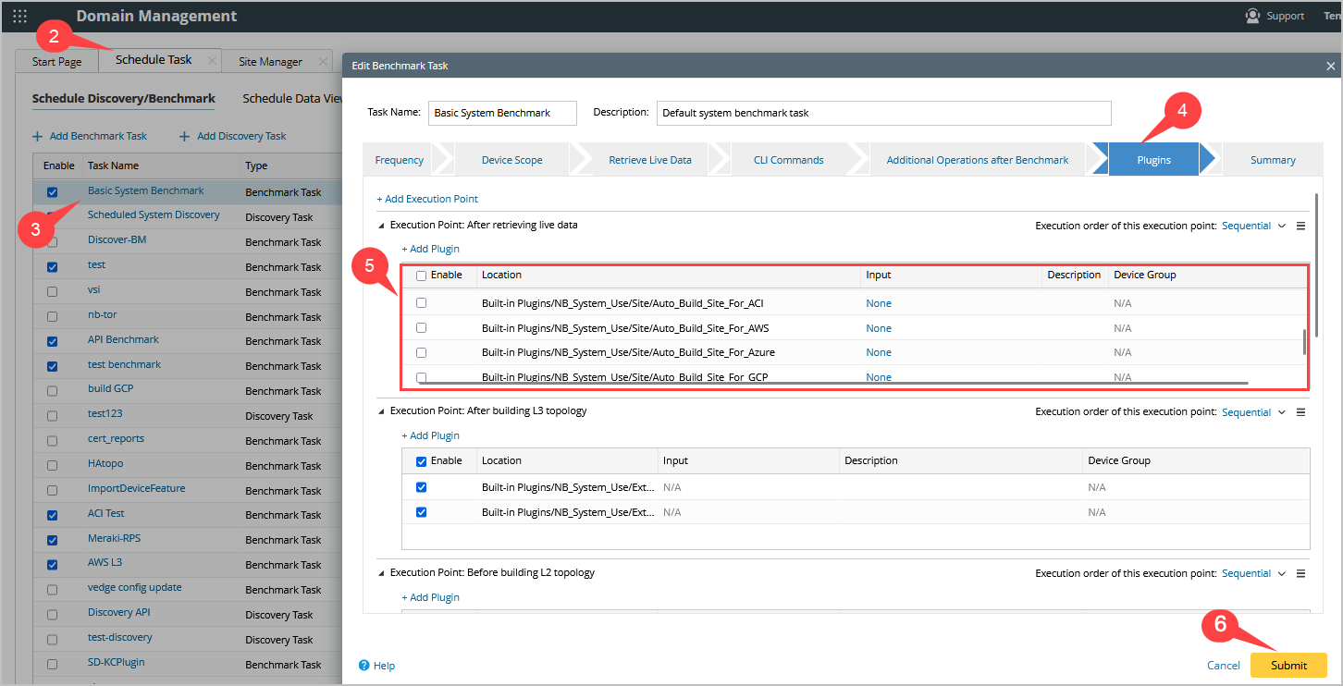Click the Add Execution Point link
1343x686 pixels.
[x=427, y=199]
